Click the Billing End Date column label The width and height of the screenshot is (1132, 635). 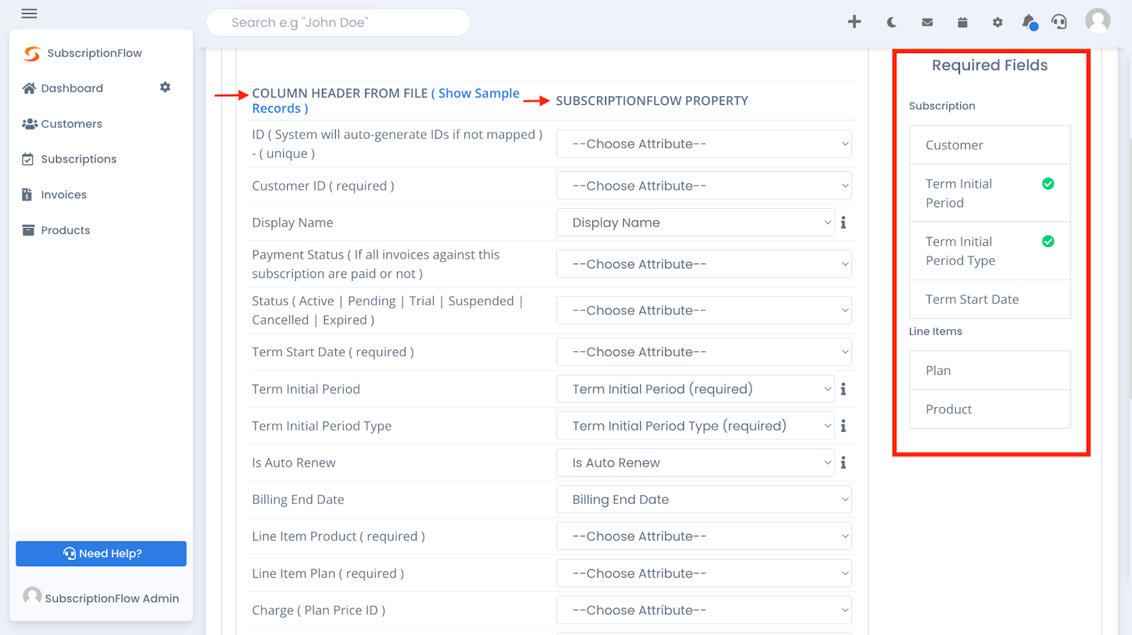[298, 499]
